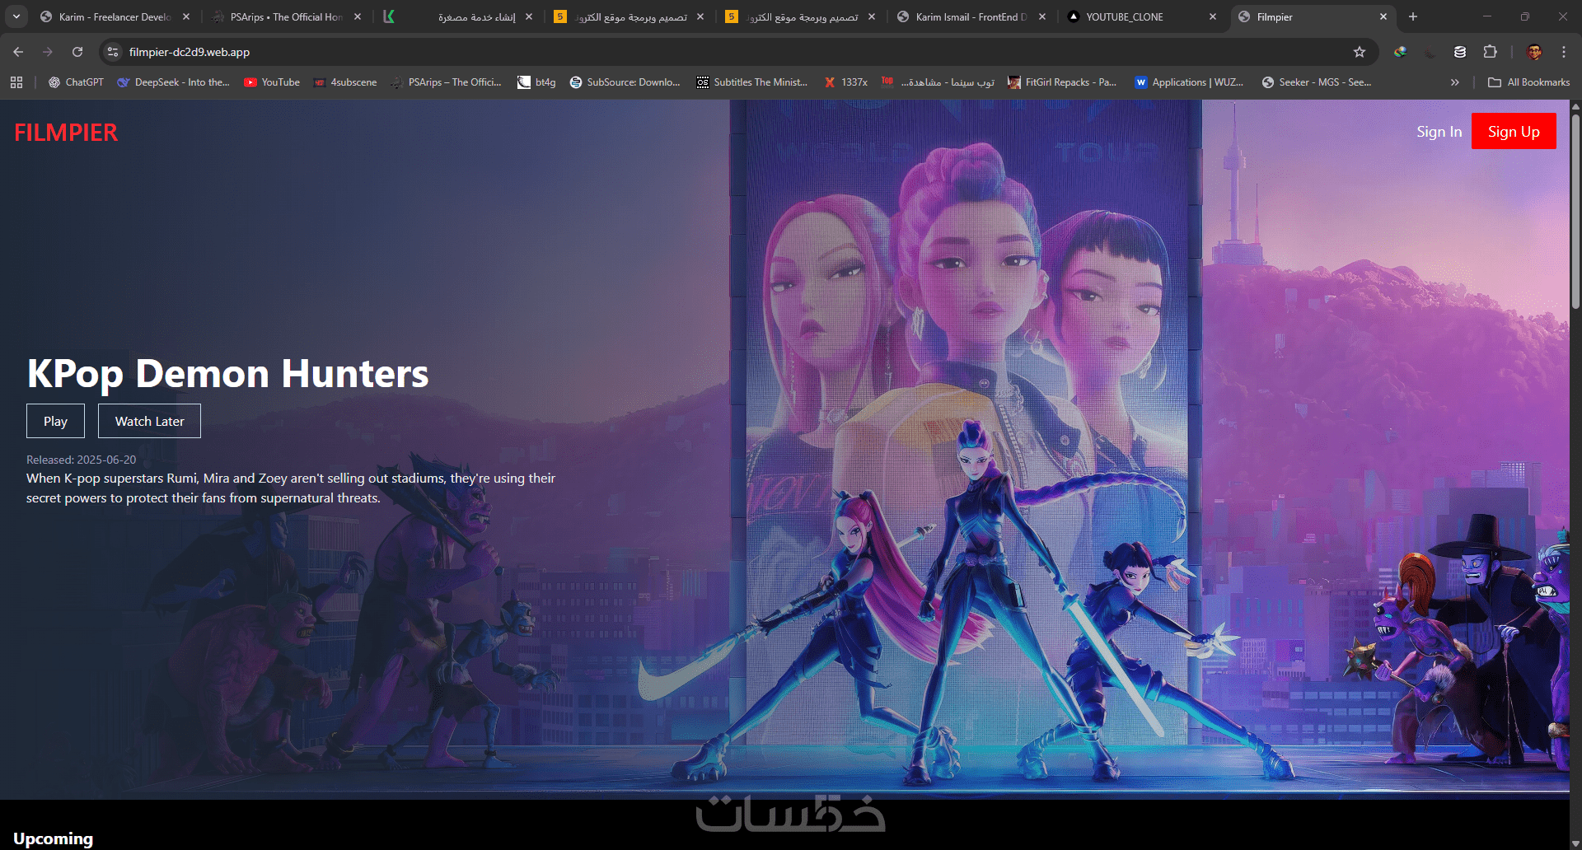The height and width of the screenshot is (850, 1582).
Task: Click the FILMPIER logo
Action: coord(66,133)
